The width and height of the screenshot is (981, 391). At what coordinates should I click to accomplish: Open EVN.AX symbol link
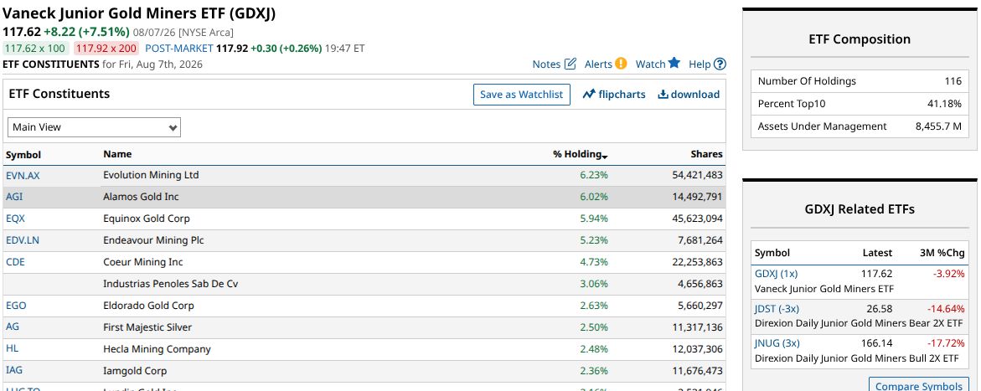coord(23,176)
